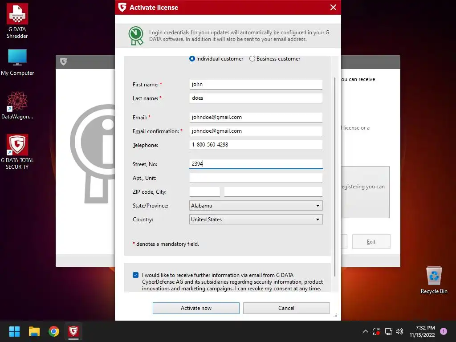Click the 'Telephone:' label
456x342 pixels.
tap(146, 145)
